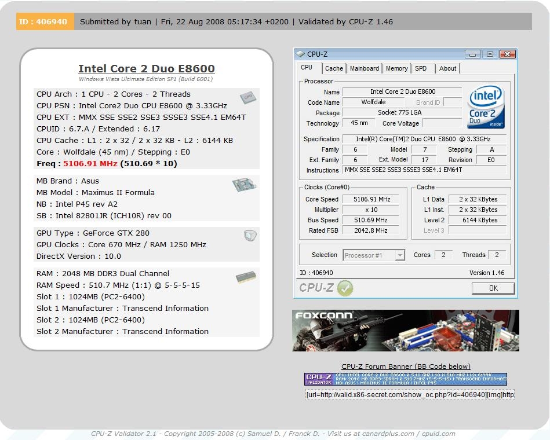Maximize the CPU-Z window
This screenshot has width=550, height=440.
coord(490,54)
